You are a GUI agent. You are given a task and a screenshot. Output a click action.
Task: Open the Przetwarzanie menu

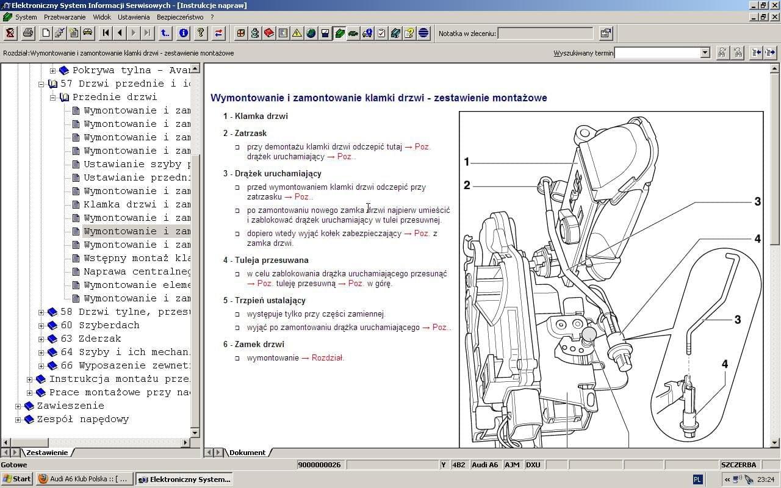[x=65, y=17]
